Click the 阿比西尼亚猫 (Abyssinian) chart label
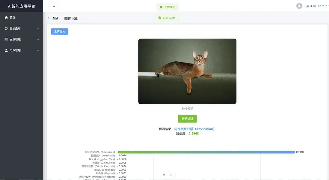The height and width of the screenshot is (180, 329). coord(100,152)
